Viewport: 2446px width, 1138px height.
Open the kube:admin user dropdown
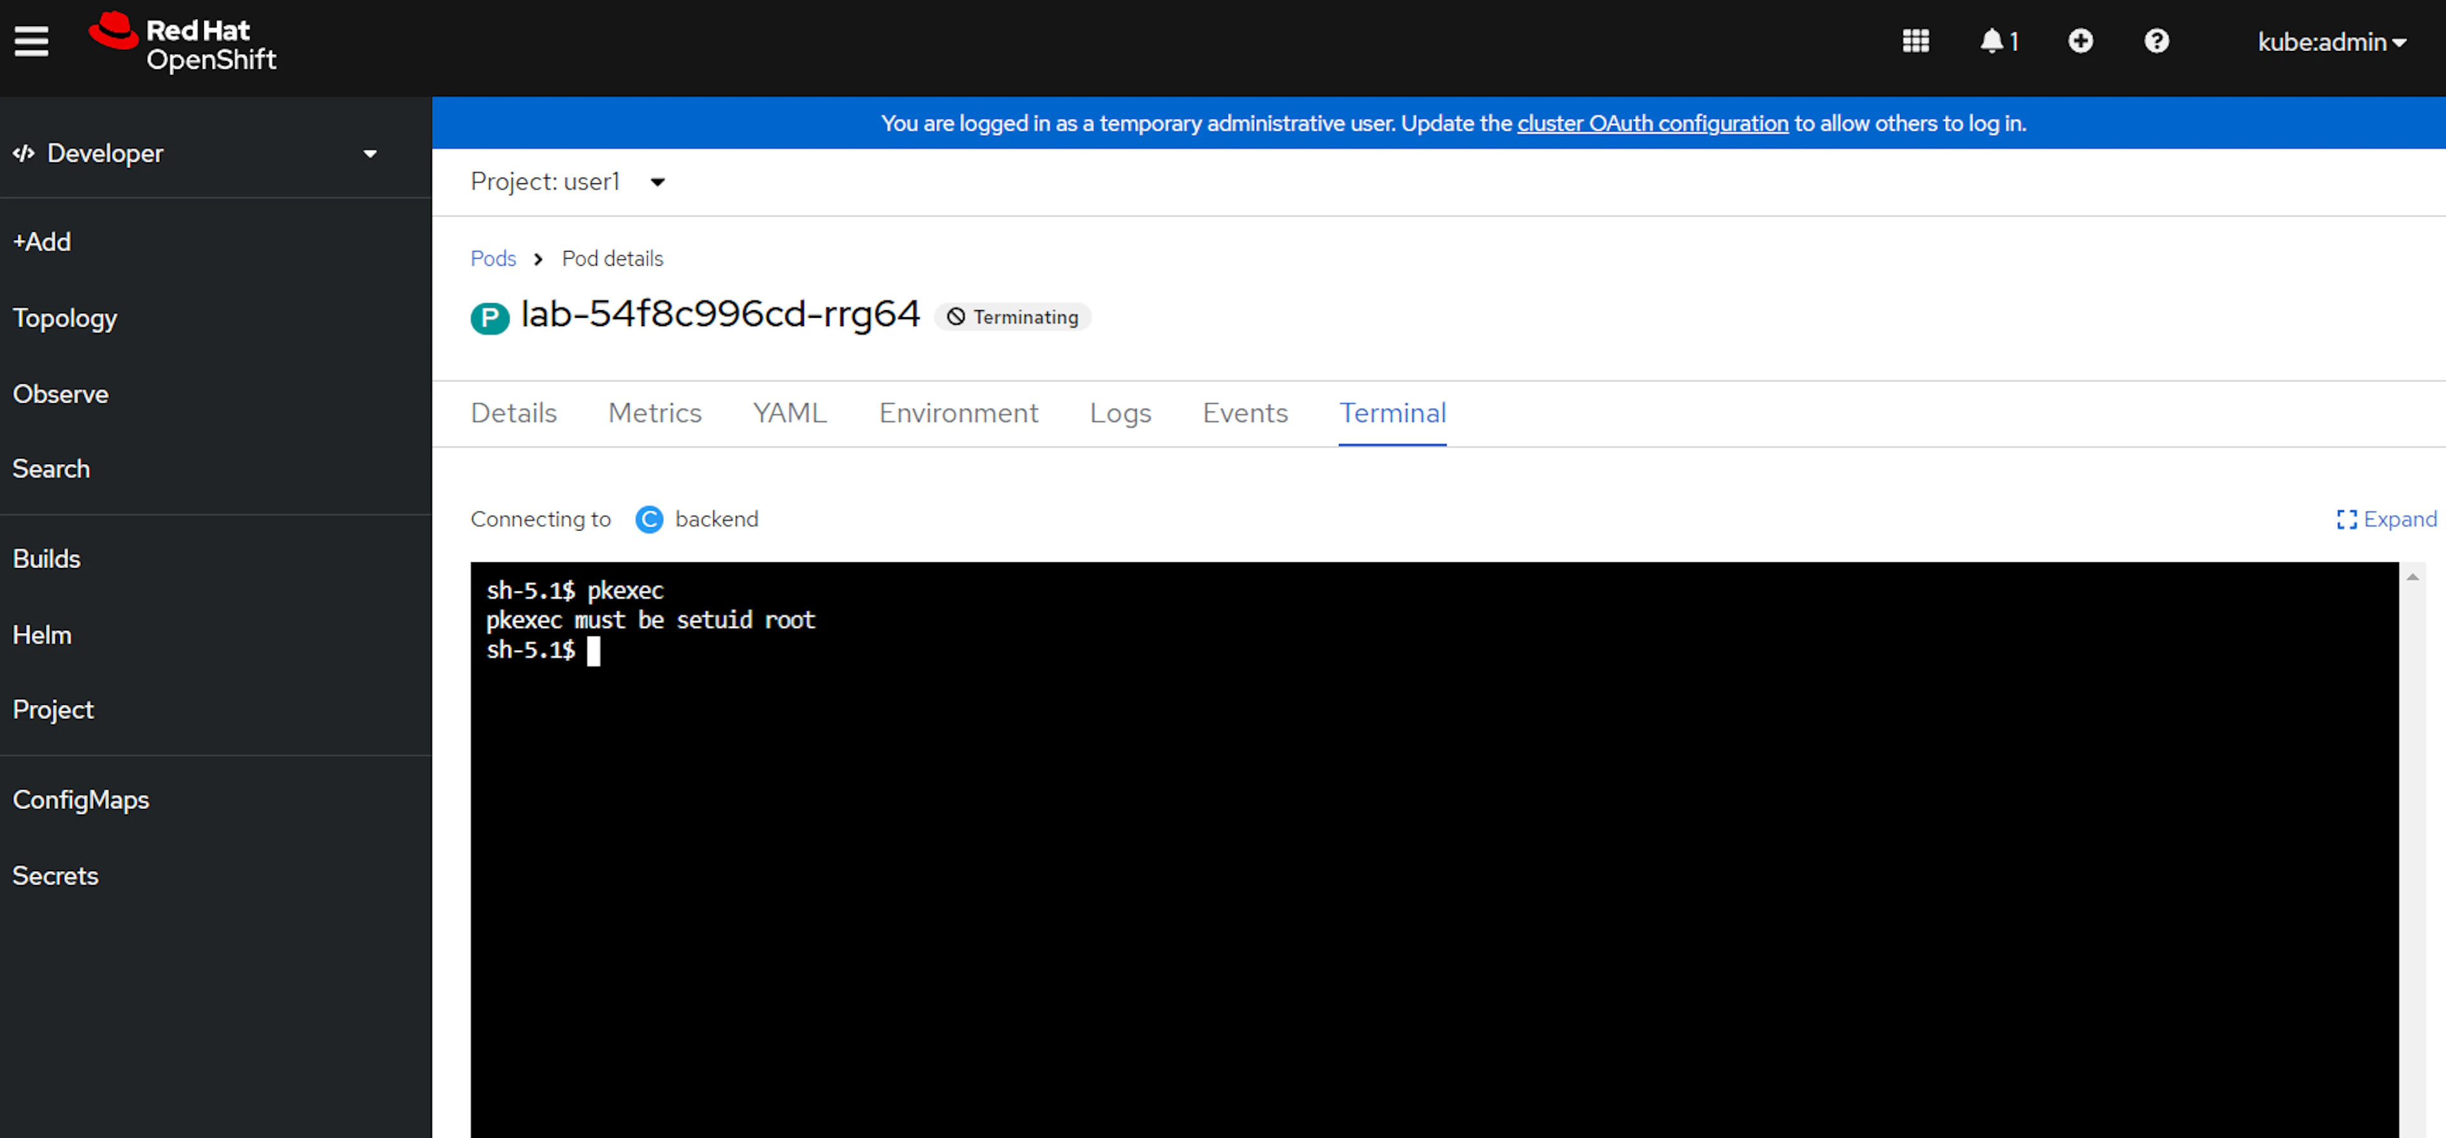click(x=2330, y=42)
